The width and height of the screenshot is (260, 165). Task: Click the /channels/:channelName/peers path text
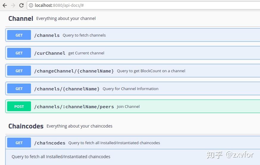pyautogui.click(x=74, y=106)
